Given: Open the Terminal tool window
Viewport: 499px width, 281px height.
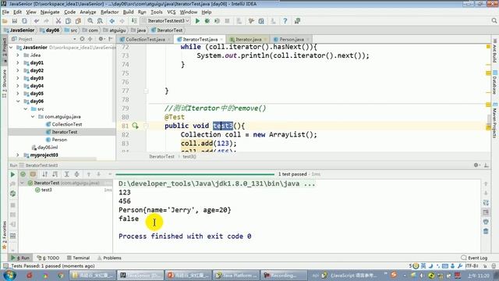Looking at the screenshot, I should click(x=78, y=258).
